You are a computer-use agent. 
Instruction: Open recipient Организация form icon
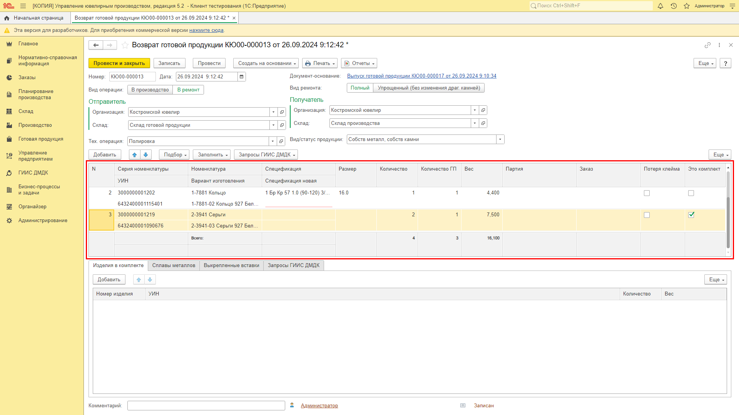pos(483,110)
